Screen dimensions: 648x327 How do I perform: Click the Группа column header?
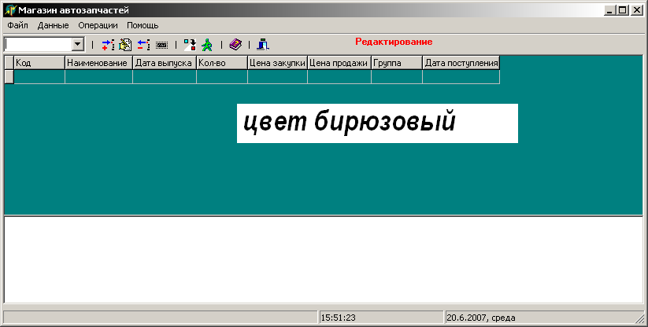pos(397,63)
